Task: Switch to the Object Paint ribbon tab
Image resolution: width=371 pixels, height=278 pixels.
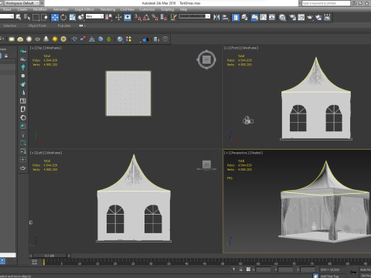Action: [37, 25]
